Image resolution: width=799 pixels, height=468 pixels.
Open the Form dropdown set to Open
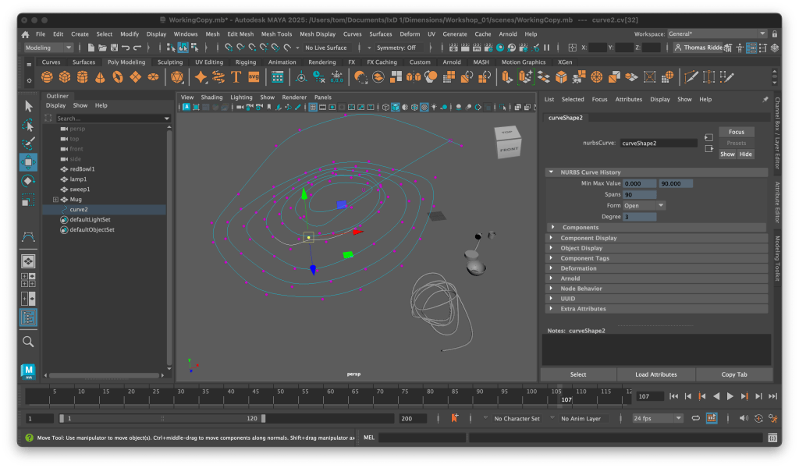(x=644, y=205)
